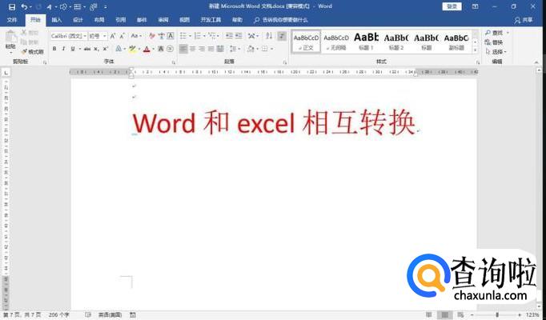Activate the Format Painter 格式刷
This screenshot has height=320, width=546.
pos(32,51)
